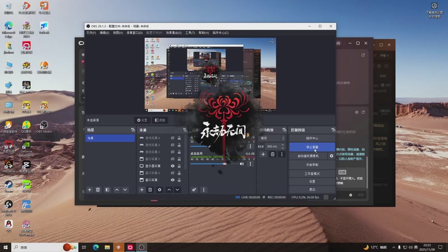Undock the 转场特效 panel
Image resolution: width=448 pixels, height=252 pixels.
tap(284, 130)
